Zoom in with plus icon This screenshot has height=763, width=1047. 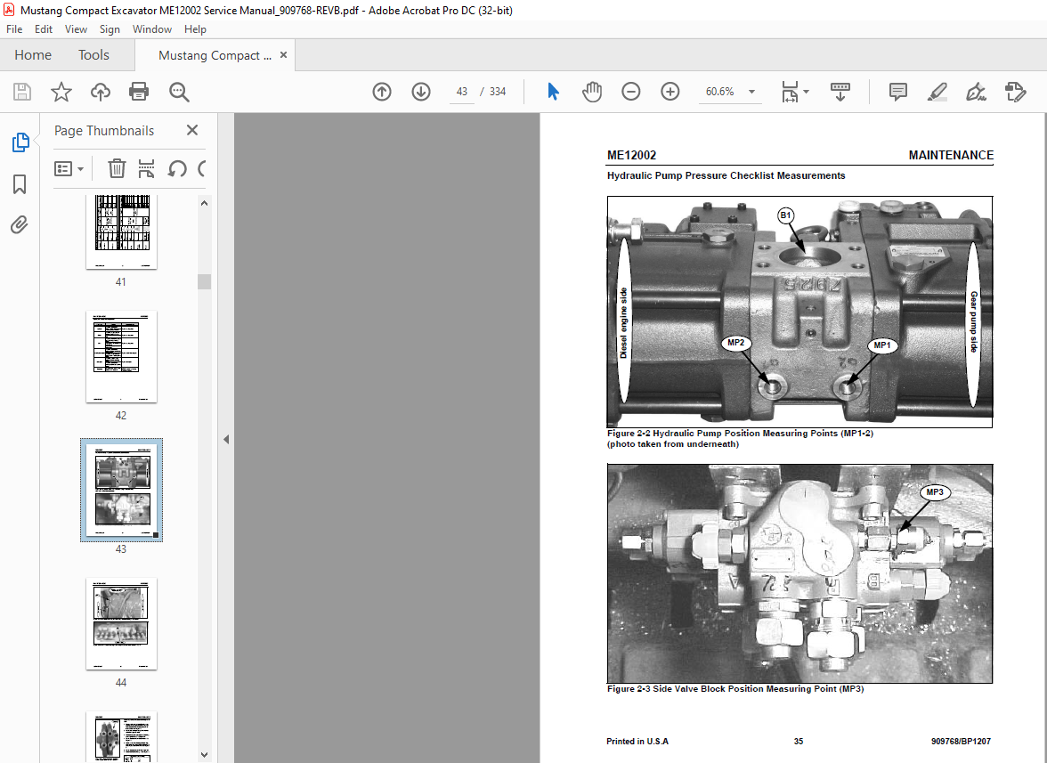tap(670, 92)
